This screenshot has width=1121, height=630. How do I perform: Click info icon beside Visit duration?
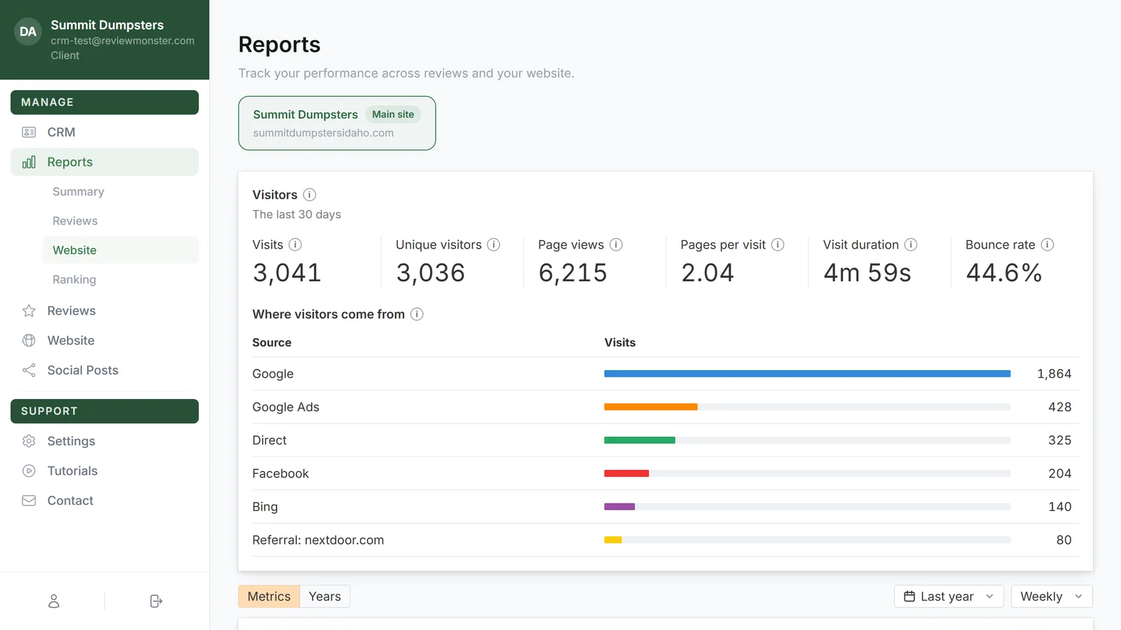click(911, 244)
